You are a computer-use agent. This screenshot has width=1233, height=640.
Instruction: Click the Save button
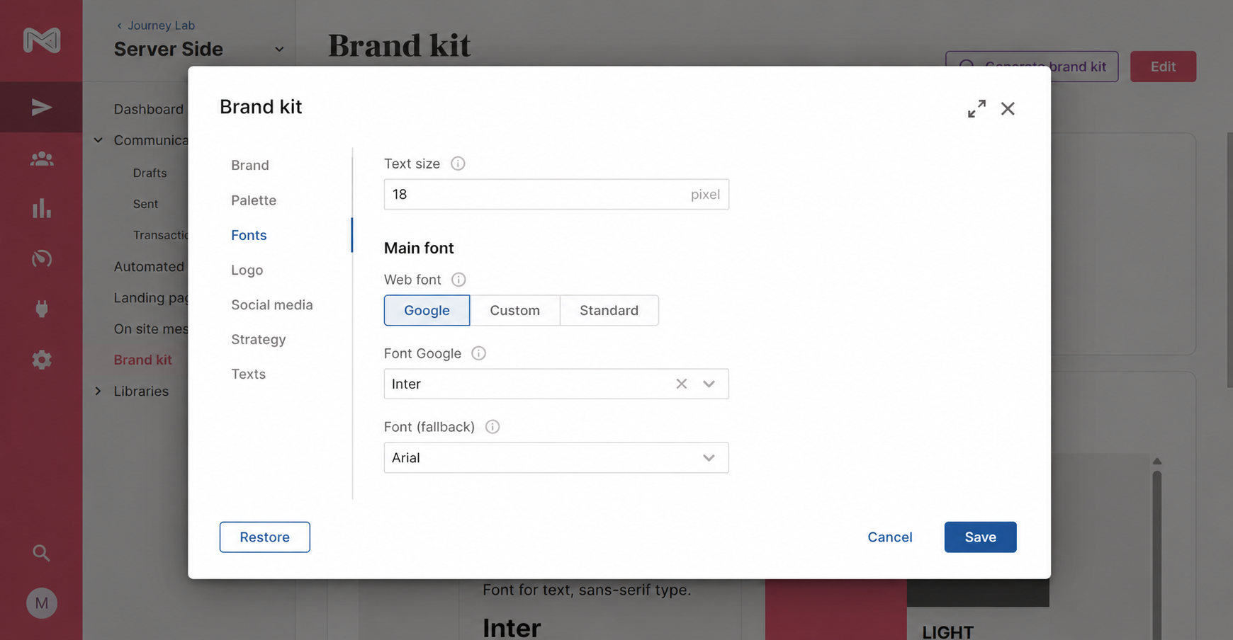point(980,537)
